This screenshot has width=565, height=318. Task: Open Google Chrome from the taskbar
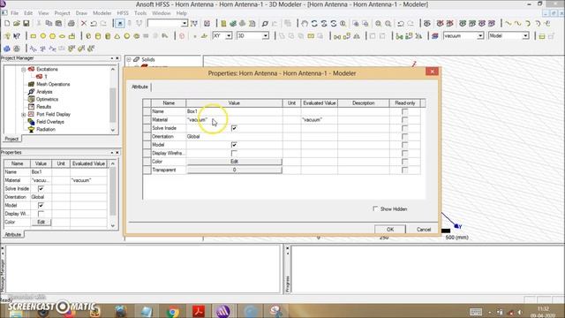click(173, 312)
